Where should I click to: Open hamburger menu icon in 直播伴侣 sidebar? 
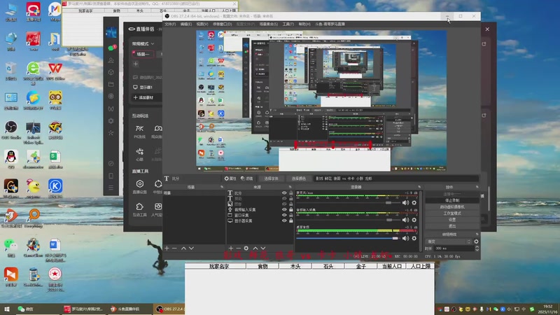tap(111, 188)
